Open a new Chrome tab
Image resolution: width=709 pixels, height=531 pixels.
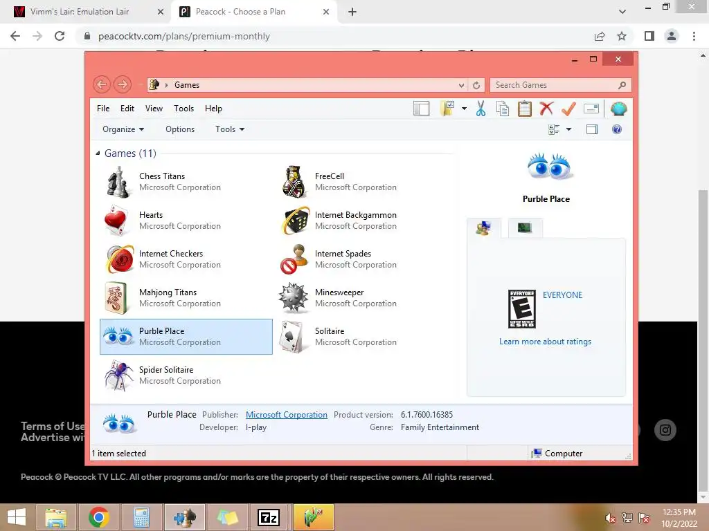352,12
